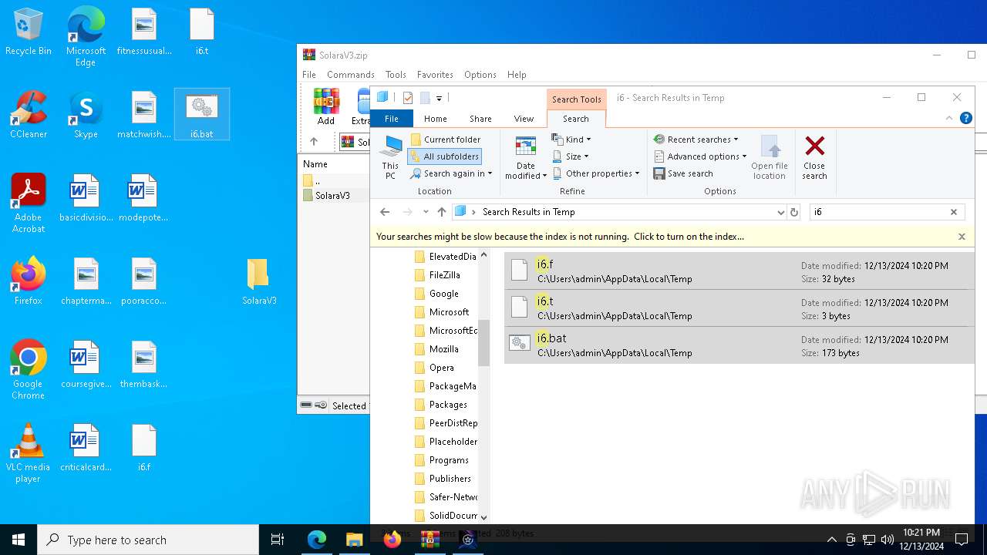
Task: Click the taskbar search box
Action: point(148,540)
